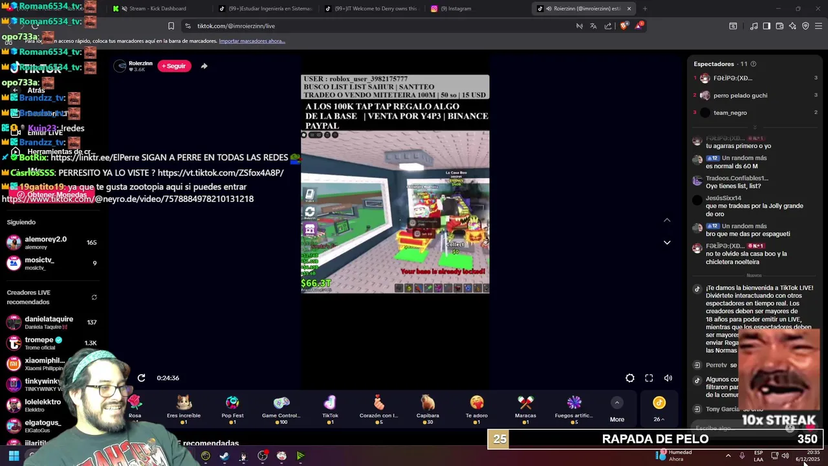Send the TikTok gift
The height and width of the screenshot is (466, 828).
(x=330, y=409)
